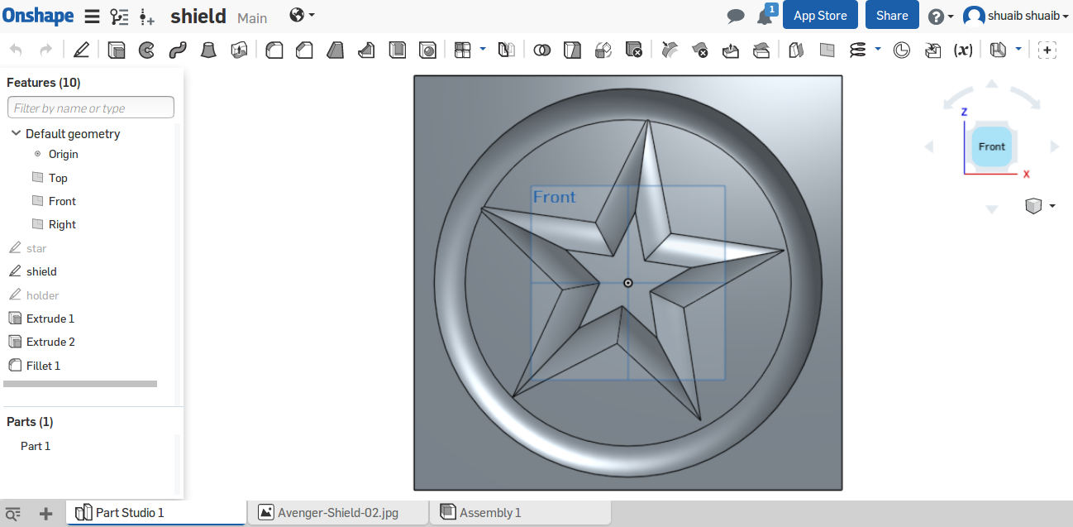
Task: Select the Shell tool
Action: (398, 50)
